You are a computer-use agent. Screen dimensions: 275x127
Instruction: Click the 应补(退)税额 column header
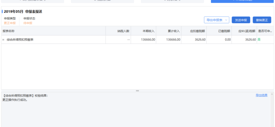point(247,31)
